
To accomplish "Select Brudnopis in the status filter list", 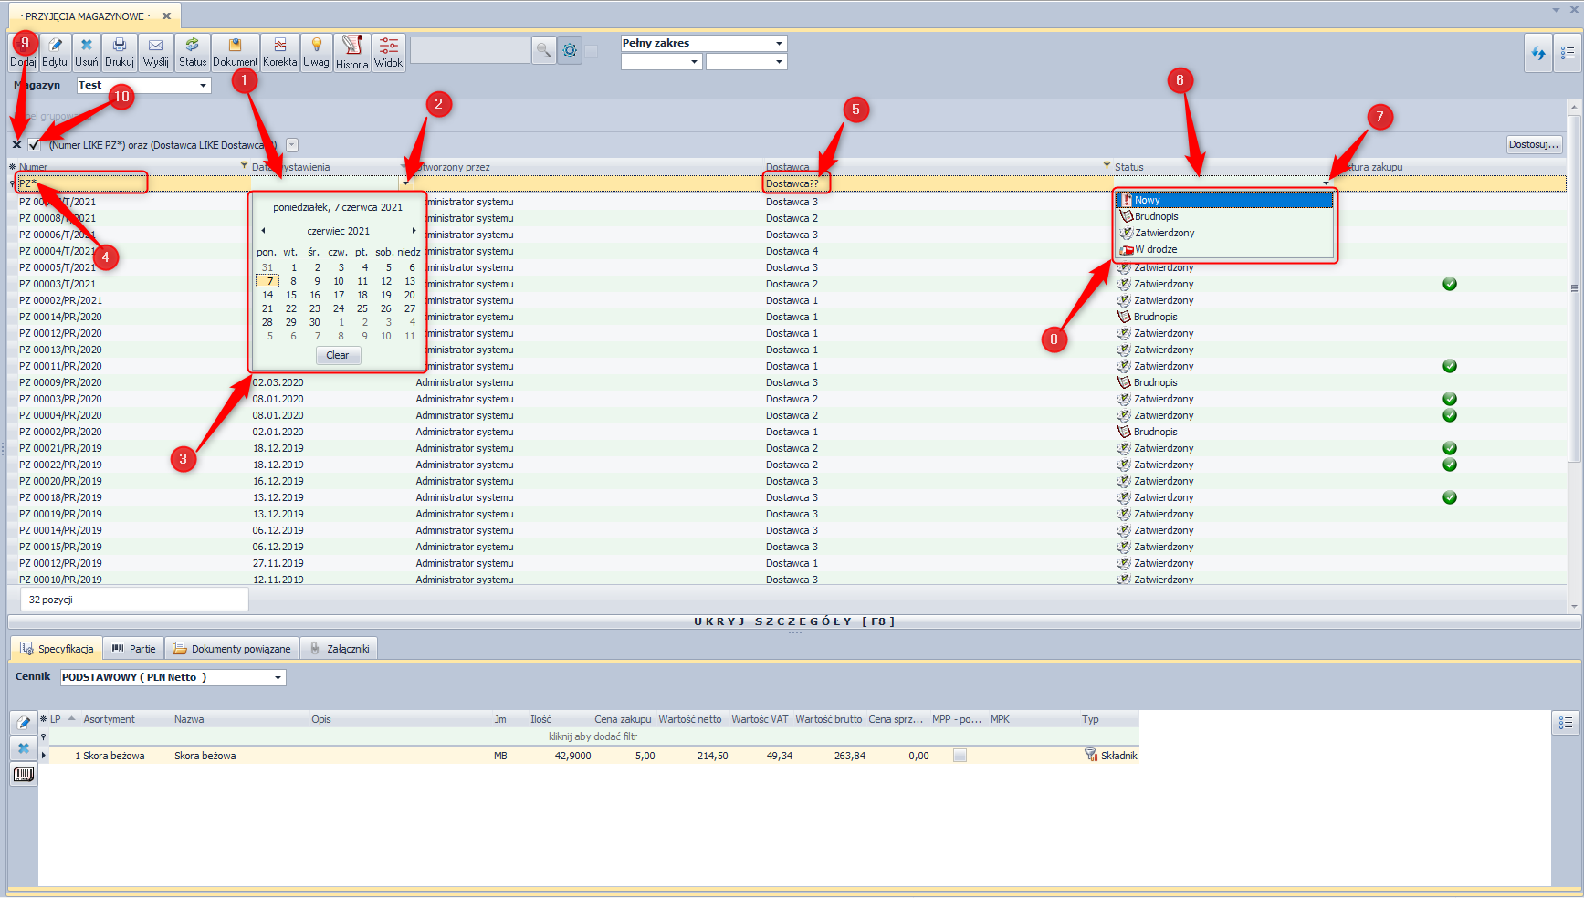I will click(x=1156, y=217).
